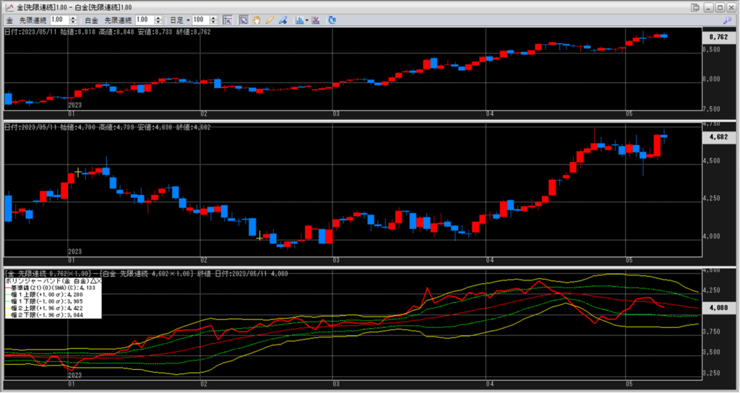Toggle the crosshair cursor display button
Image resolution: width=740 pixels, height=393 pixels.
coord(227,20)
